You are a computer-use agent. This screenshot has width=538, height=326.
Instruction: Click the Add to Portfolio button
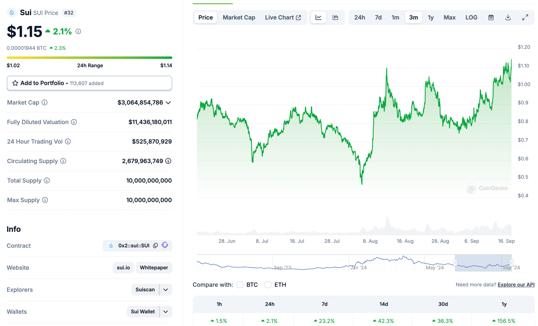coord(89,83)
